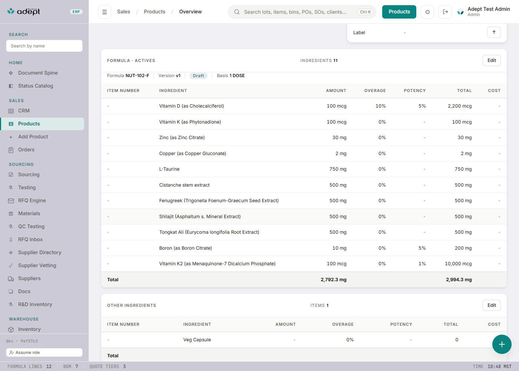Click the Draft status badge
This screenshot has height=371, width=519.
[x=198, y=76]
